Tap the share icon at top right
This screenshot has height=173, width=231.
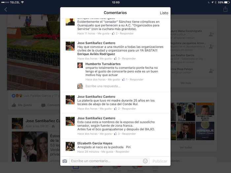pos(225,10)
